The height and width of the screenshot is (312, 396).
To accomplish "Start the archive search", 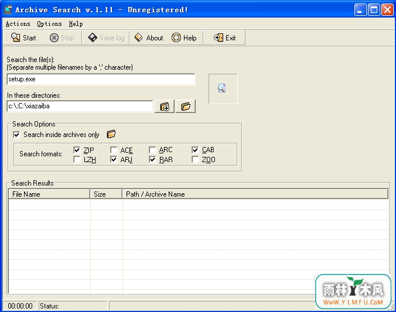I will (x=23, y=38).
